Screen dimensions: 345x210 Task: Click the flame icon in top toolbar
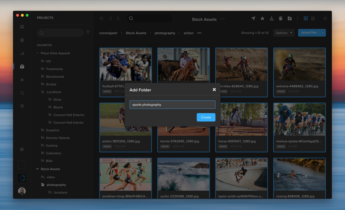[x=262, y=18]
